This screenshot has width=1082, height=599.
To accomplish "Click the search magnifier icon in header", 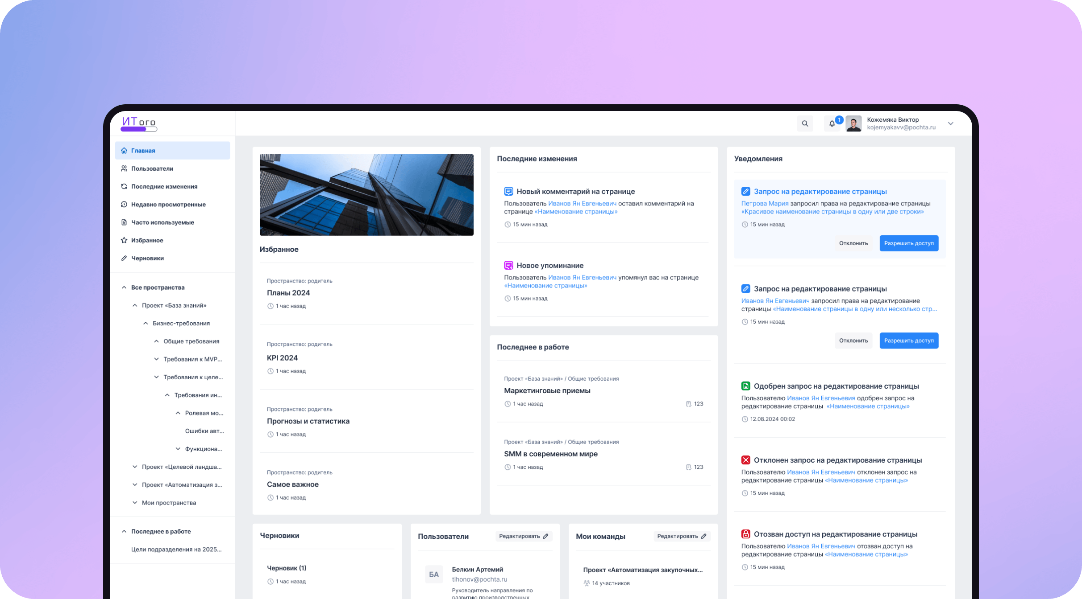I will click(805, 123).
